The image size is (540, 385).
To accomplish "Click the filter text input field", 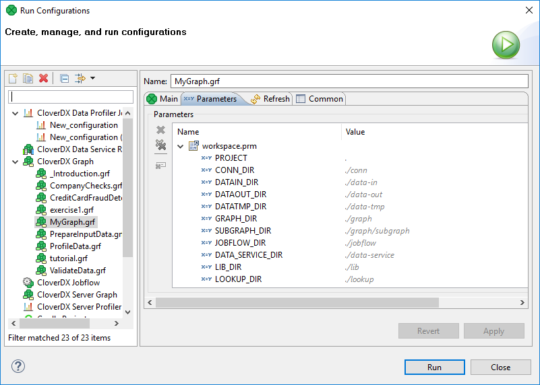I will [x=71, y=97].
